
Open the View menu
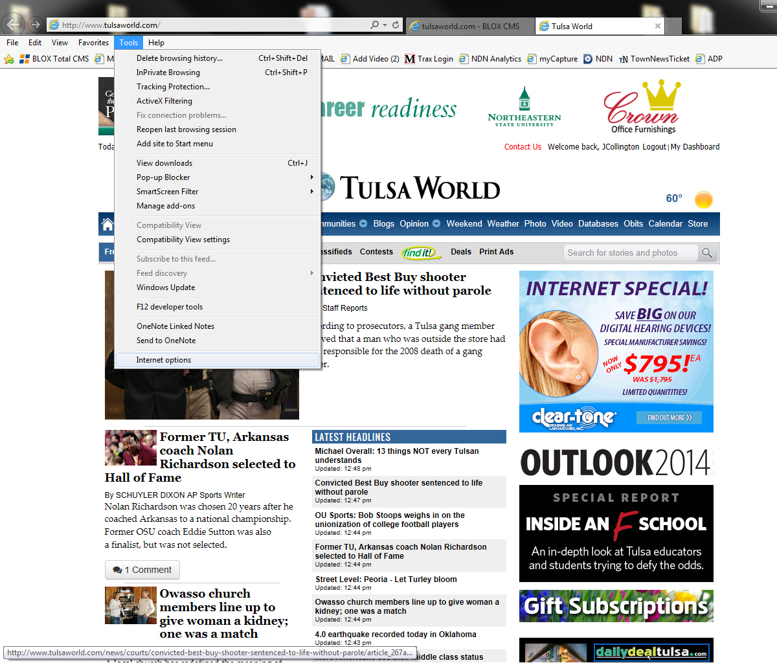pyautogui.click(x=60, y=43)
